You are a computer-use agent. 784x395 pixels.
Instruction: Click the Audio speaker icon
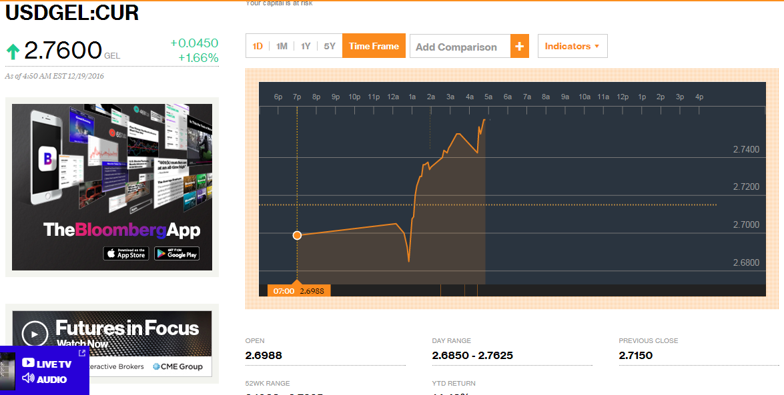28,378
